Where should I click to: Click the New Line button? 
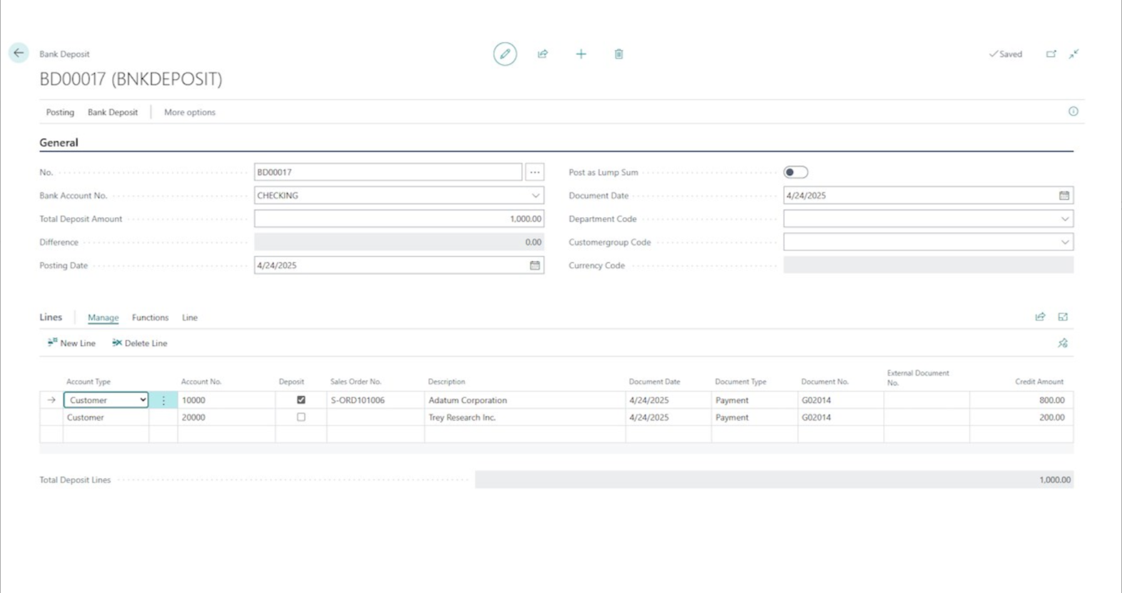71,343
